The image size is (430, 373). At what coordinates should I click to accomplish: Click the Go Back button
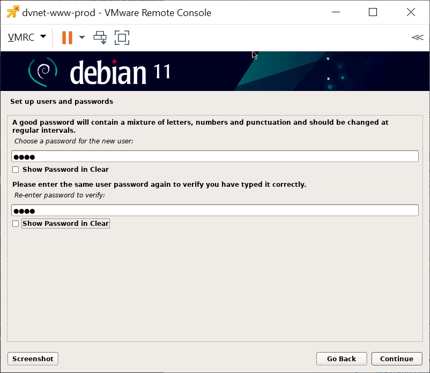tap(341, 359)
